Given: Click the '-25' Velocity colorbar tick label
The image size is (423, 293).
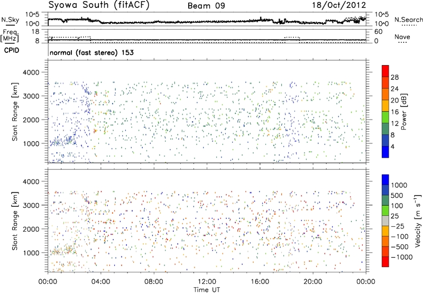Looking at the screenshot, I should (398, 226).
